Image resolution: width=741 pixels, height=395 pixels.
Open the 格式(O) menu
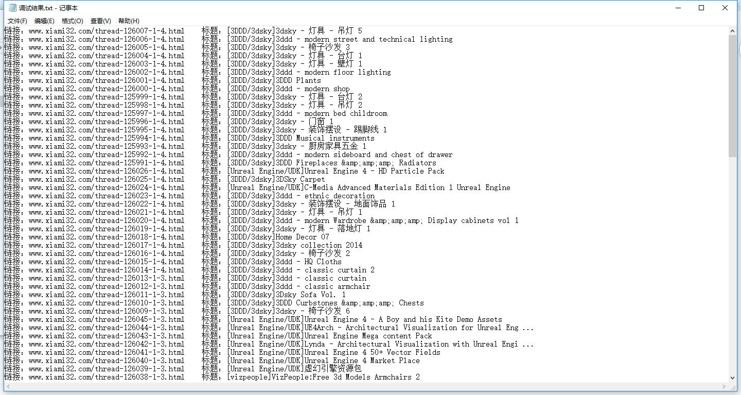[x=72, y=21]
